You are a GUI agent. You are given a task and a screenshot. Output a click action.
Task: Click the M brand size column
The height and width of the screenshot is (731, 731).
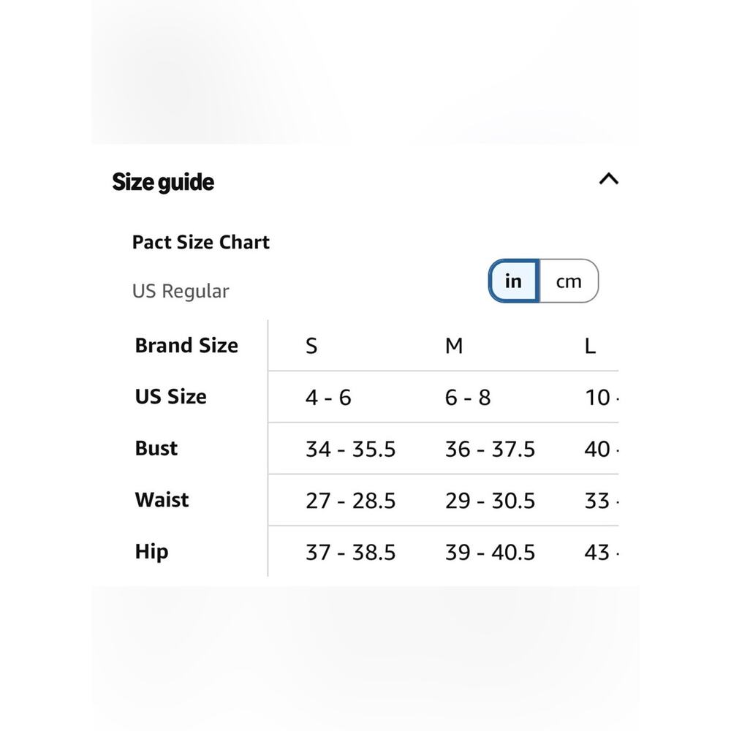click(x=454, y=346)
